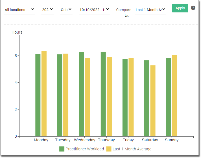The width and height of the screenshot is (201, 158).
Task: Click Tuesday's yellow average bar
Action: [x=66, y=95]
